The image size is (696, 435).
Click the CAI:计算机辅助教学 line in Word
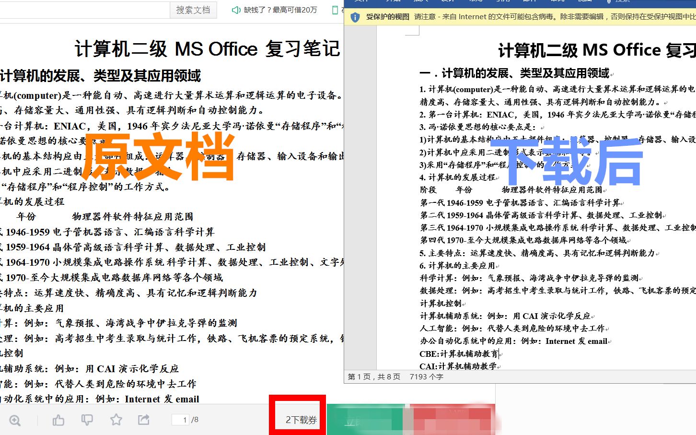click(x=458, y=366)
